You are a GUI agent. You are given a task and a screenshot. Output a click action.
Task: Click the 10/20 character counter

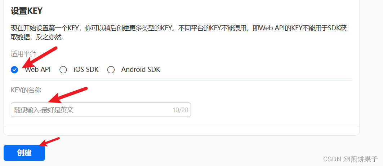tap(180, 110)
